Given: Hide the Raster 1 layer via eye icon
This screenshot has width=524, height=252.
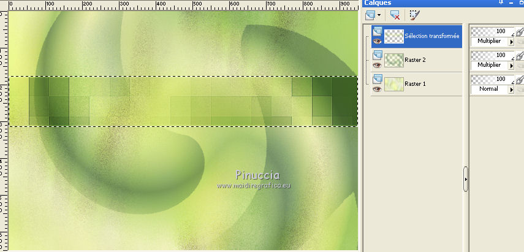Looking at the screenshot, I should (378, 89).
